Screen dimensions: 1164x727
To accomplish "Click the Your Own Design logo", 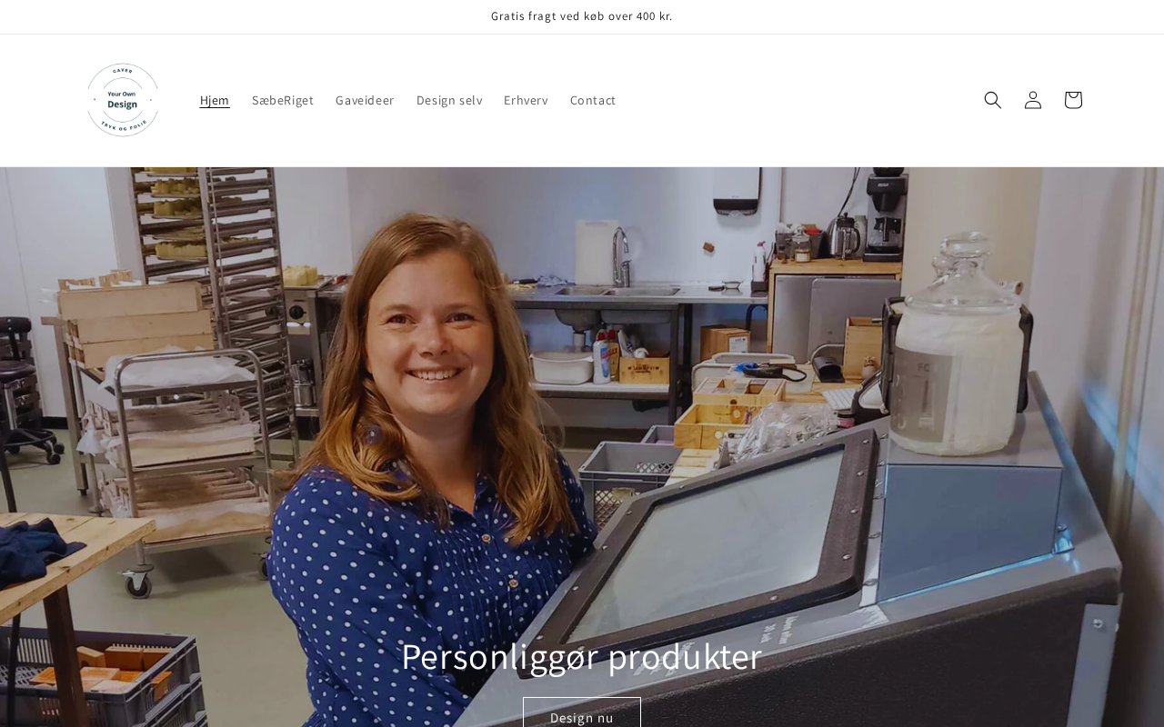I will pyautogui.click(x=123, y=100).
